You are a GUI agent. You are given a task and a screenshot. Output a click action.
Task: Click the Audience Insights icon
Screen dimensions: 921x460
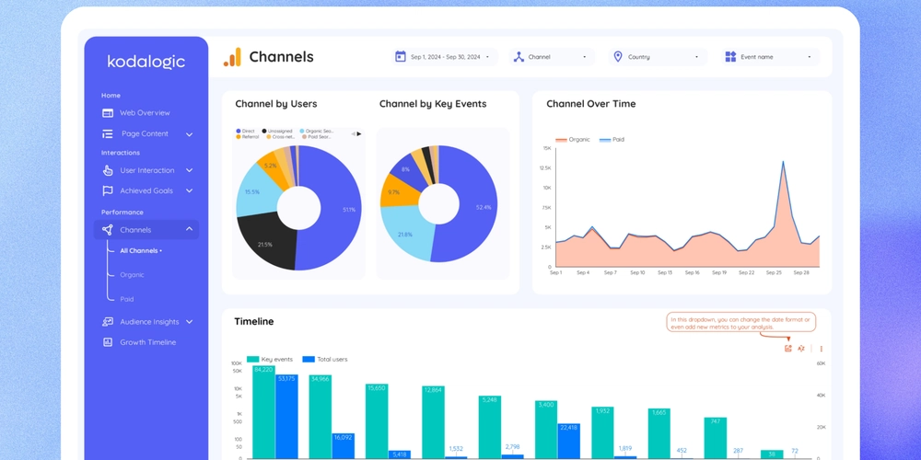(108, 321)
